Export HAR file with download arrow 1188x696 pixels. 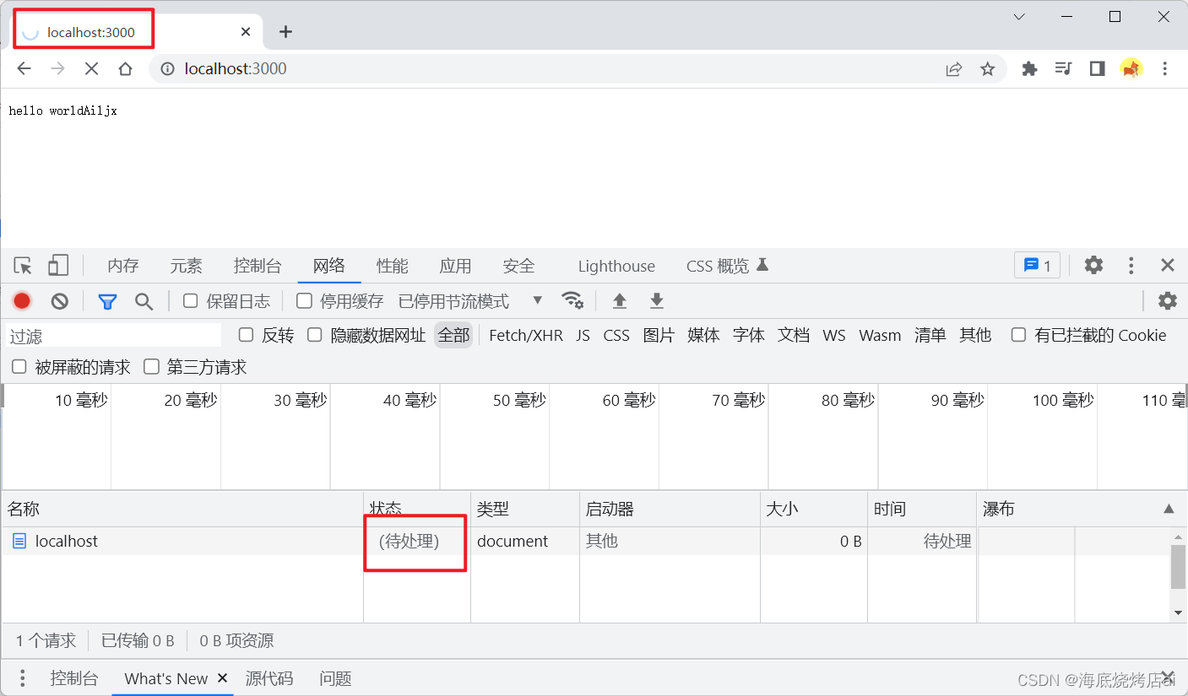(657, 301)
